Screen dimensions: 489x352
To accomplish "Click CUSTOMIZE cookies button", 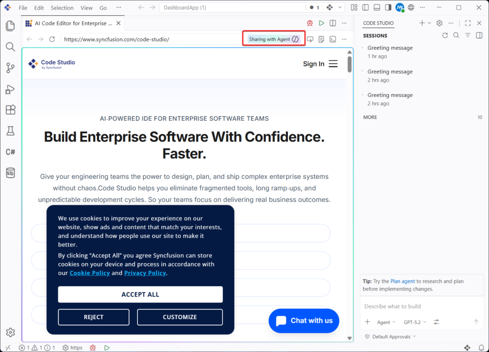I will 180,317.
